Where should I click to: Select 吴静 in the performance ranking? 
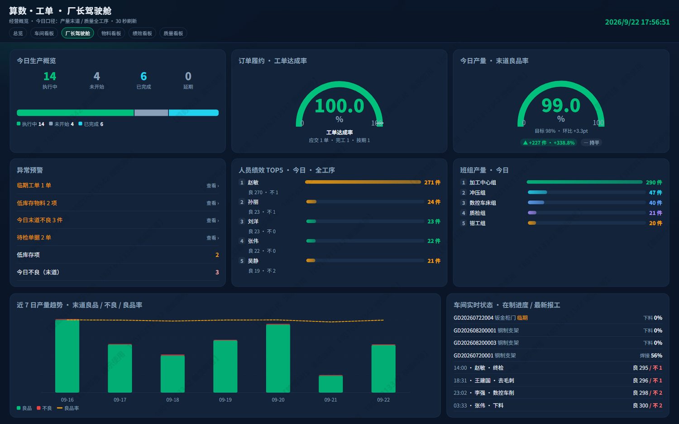click(x=339, y=265)
